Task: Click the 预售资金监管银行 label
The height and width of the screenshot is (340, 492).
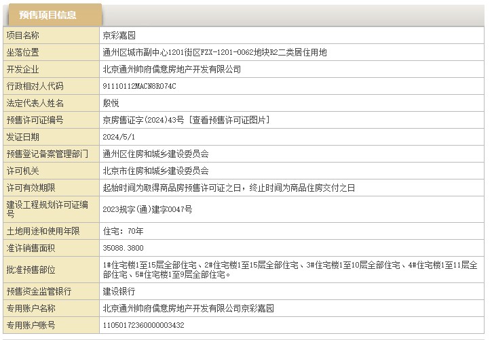Action: point(39,291)
